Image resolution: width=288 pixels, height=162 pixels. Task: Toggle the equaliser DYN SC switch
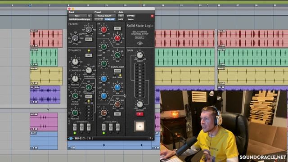(x=111, y=127)
